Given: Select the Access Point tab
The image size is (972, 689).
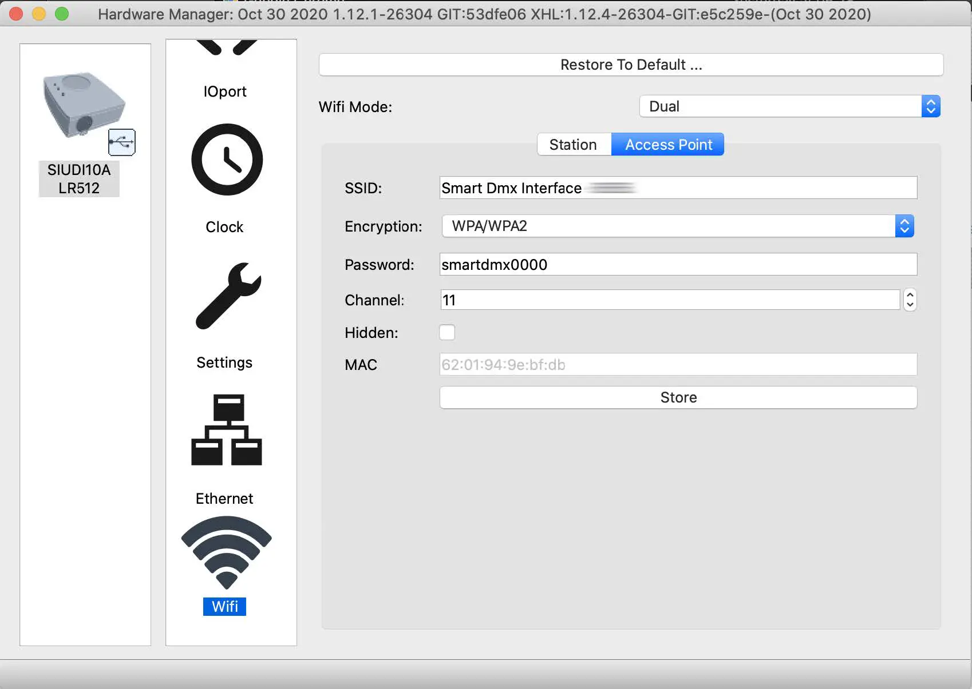Looking at the screenshot, I should coord(667,144).
